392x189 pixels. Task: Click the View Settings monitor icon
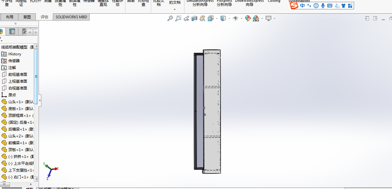click(x=268, y=19)
